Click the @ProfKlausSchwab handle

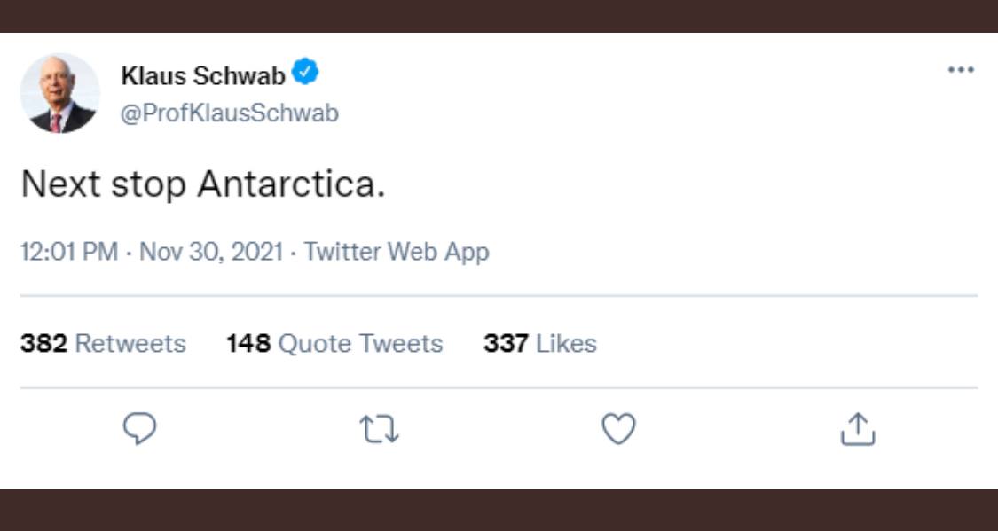230,113
